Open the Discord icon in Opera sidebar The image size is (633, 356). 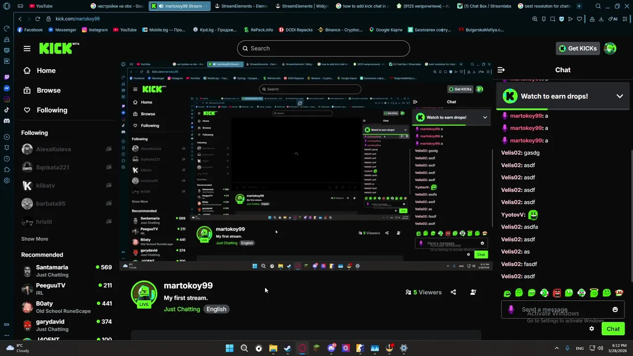[x=6, y=121]
